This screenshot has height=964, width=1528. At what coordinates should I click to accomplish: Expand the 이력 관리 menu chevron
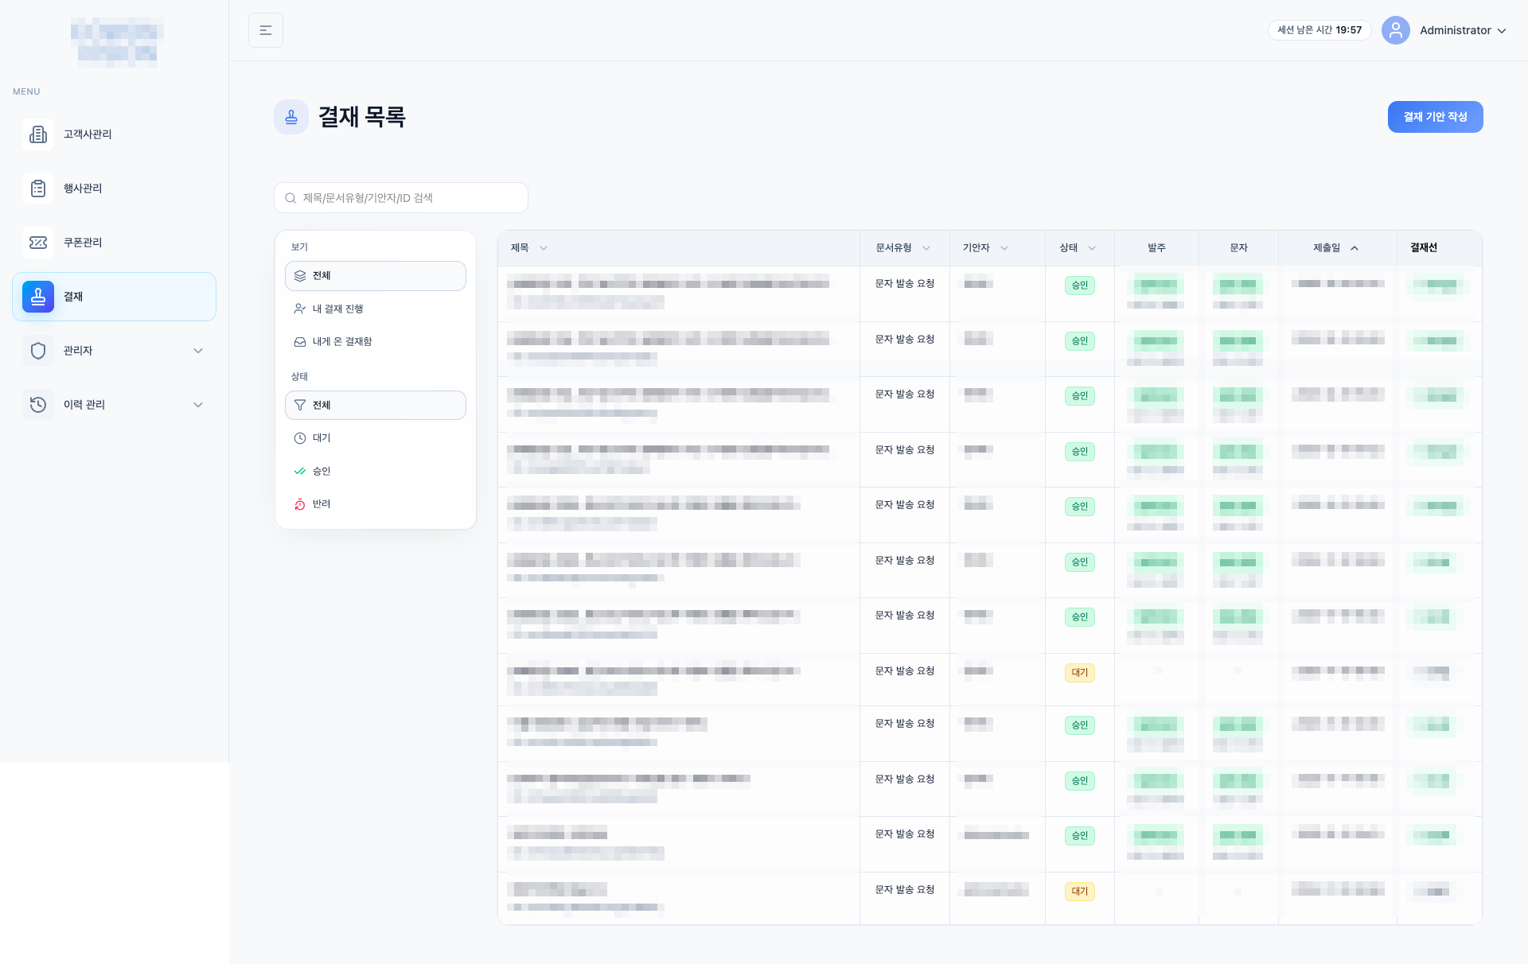[198, 405]
